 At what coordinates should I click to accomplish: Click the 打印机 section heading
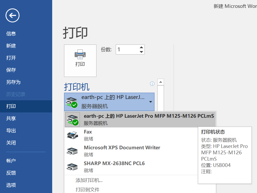click(x=77, y=87)
